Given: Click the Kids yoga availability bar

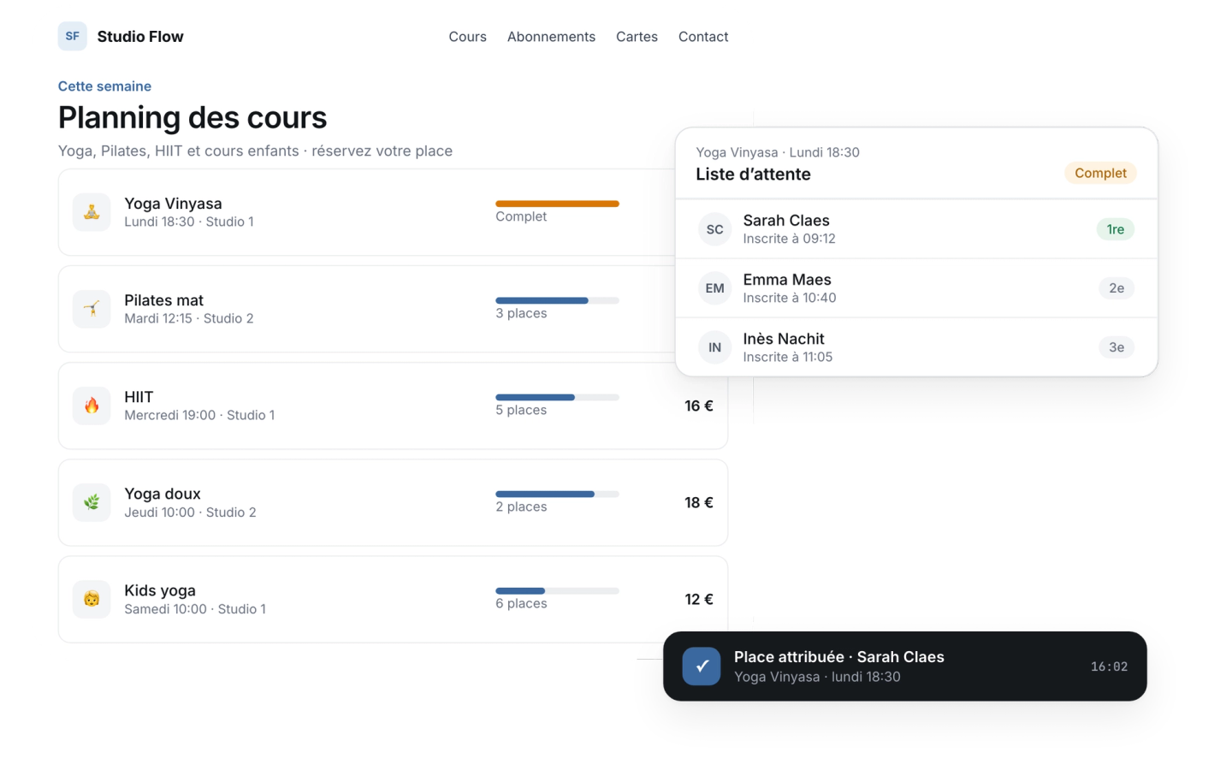Looking at the screenshot, I should [557, 590].
